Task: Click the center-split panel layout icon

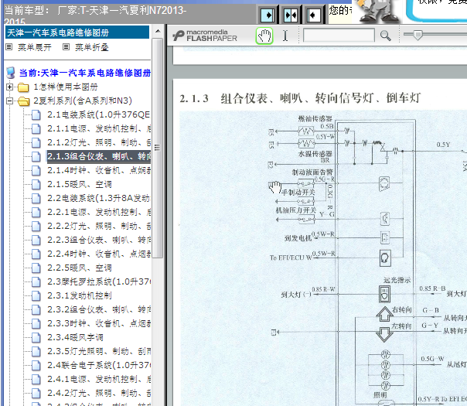Action: (291, 15)
